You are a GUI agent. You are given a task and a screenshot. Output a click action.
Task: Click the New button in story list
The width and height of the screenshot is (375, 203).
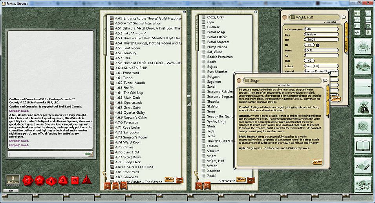179,179
